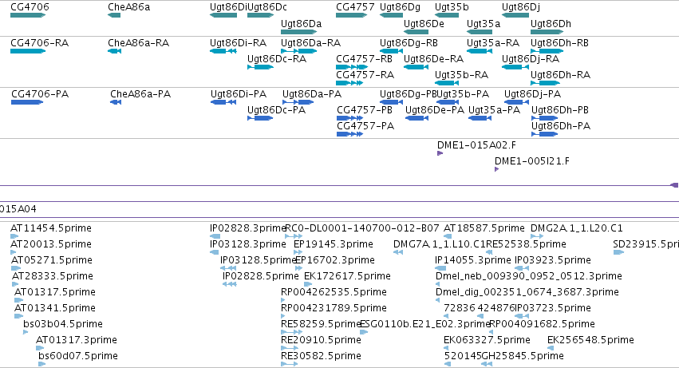
Task: Click EST EK172617.5prime
Action: tap(308, 284)
